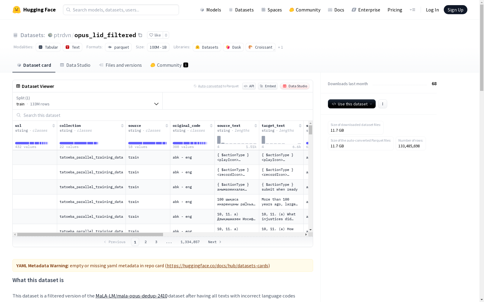Sort the source column using its sort icon
This screenshot has height=302, width=484.
167,126
